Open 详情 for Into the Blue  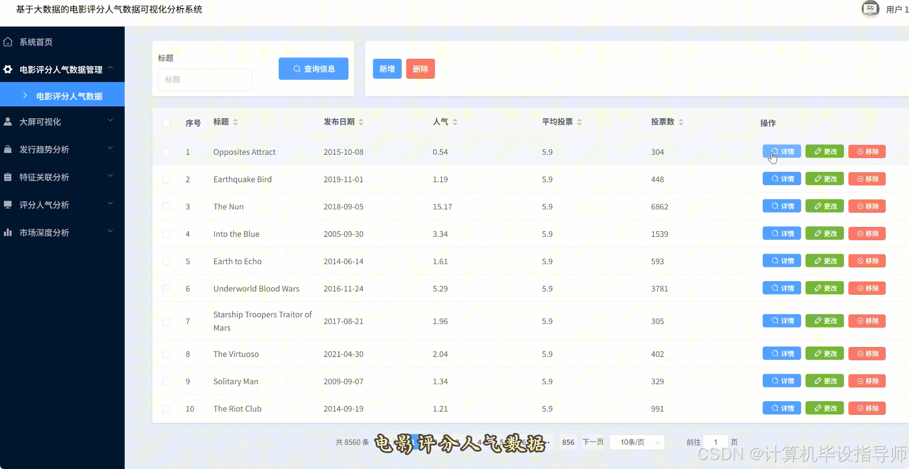tap(782, 234)
